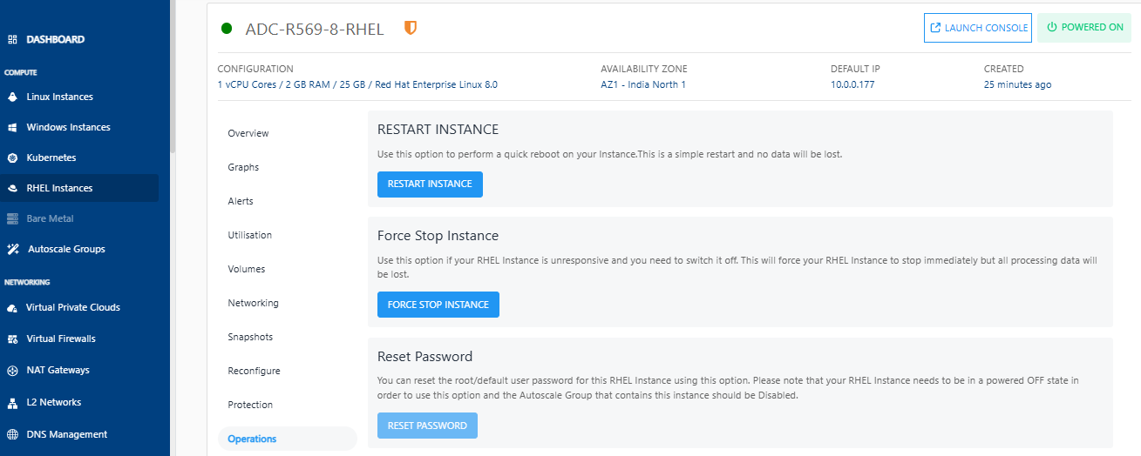
Task: Switch to the Alerts tab
Action: pyautogui.click(x=241, y=201)
